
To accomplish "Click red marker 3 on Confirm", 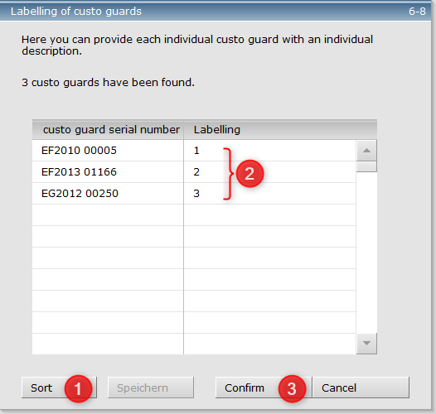I will point(292,388).
